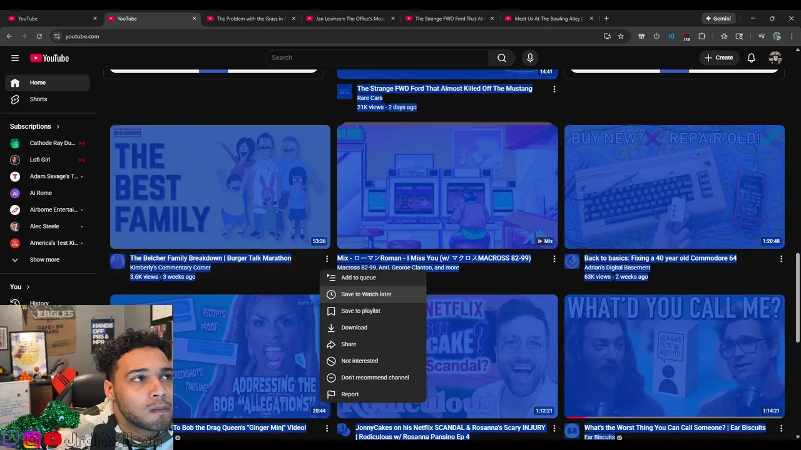
Task: Open the Cathode Ray Dude subscription
Action: point(48,143)
